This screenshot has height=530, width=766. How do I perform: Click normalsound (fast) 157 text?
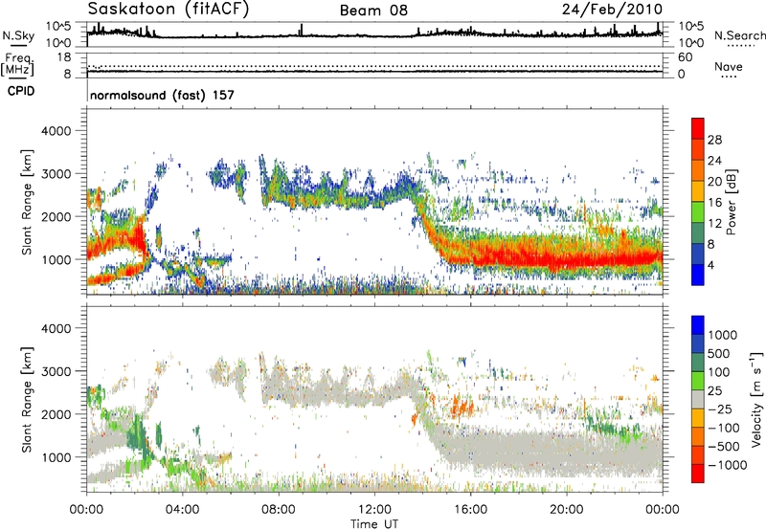click(162, 95)
